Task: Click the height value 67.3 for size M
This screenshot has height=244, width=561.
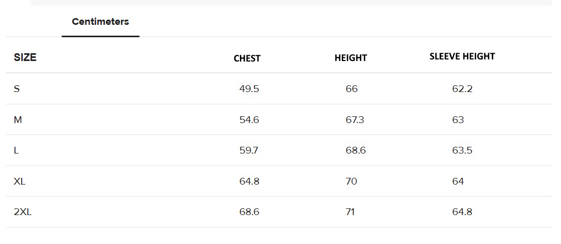Action: pos(355,120)
